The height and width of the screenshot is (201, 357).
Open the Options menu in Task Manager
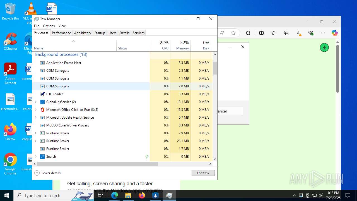pyautogui.click(x=49, y=26)
